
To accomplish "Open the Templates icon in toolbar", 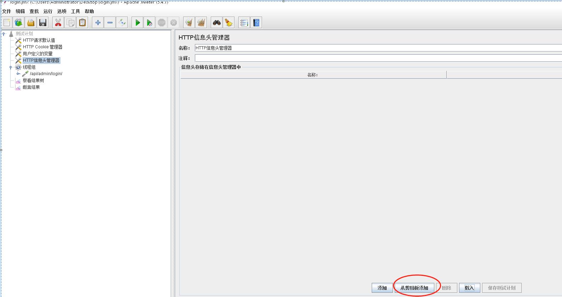I will pos(19,23).
